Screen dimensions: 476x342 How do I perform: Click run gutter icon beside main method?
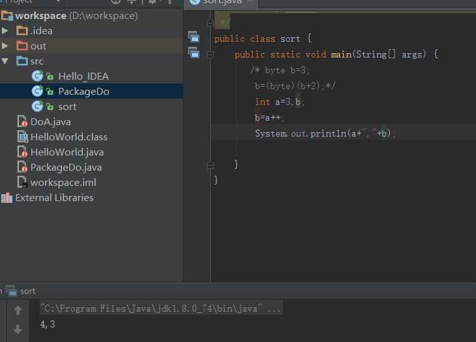click(194, 52)
